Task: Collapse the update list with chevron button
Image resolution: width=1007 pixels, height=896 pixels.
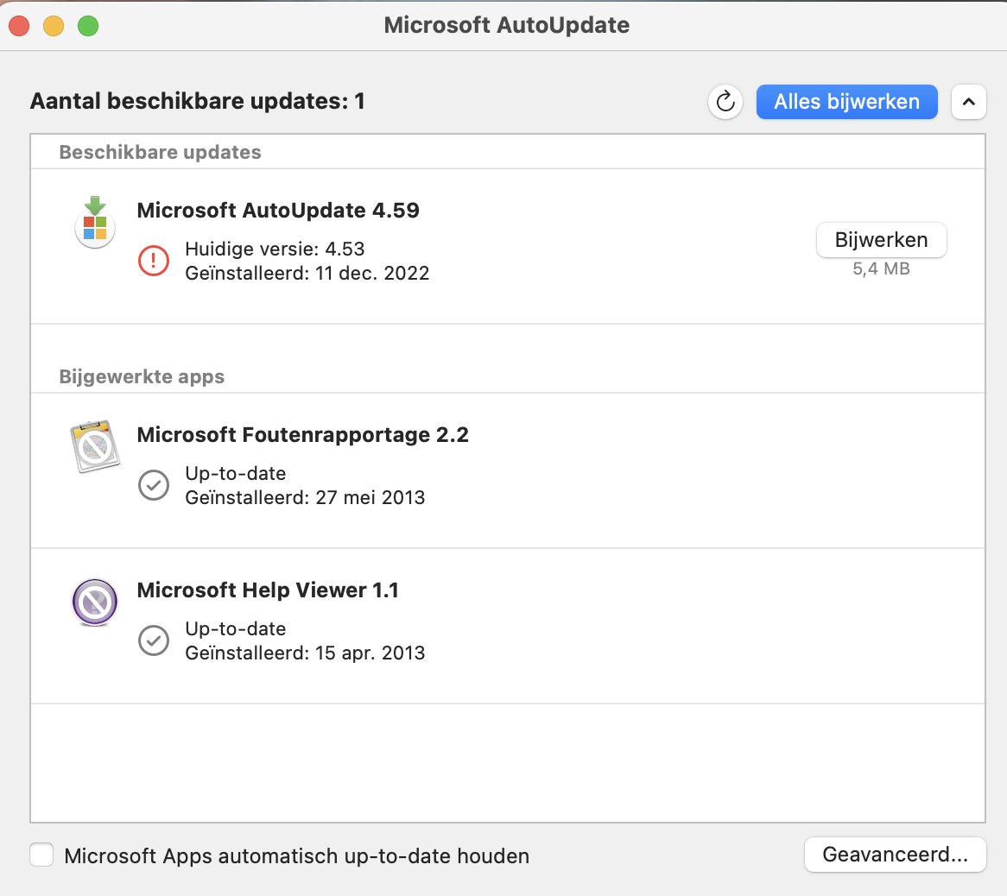Action: pyautogui.click(x=968, y=102)
